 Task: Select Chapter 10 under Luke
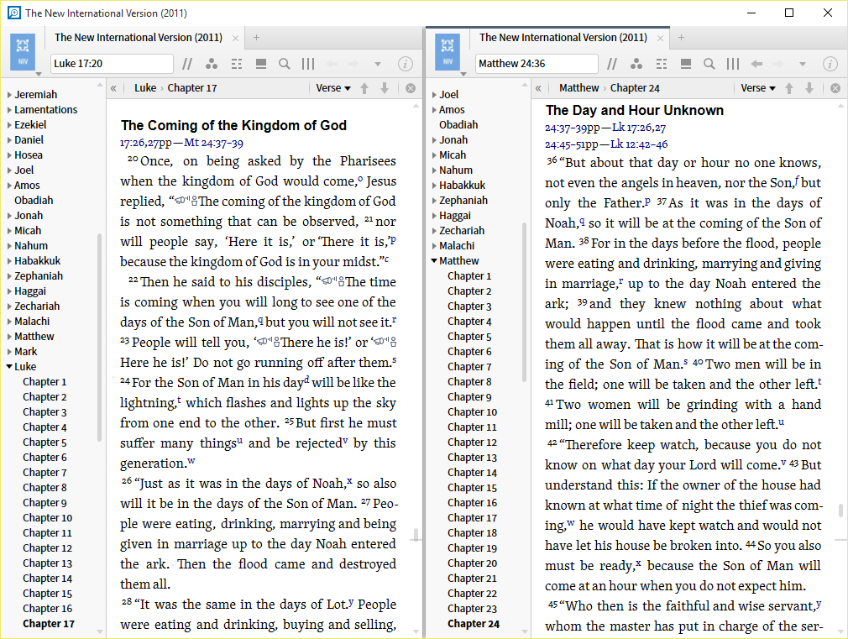click(x=48, y=518)
